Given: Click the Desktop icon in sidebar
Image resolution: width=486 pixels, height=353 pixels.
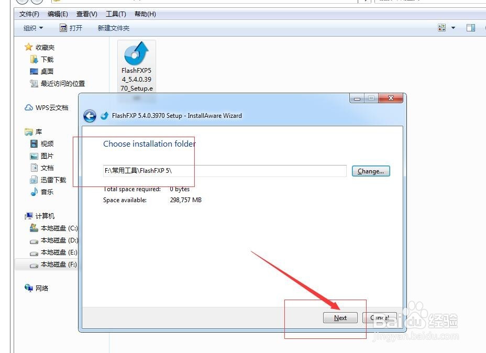Looking at the screenshot, I should [34, 72].
